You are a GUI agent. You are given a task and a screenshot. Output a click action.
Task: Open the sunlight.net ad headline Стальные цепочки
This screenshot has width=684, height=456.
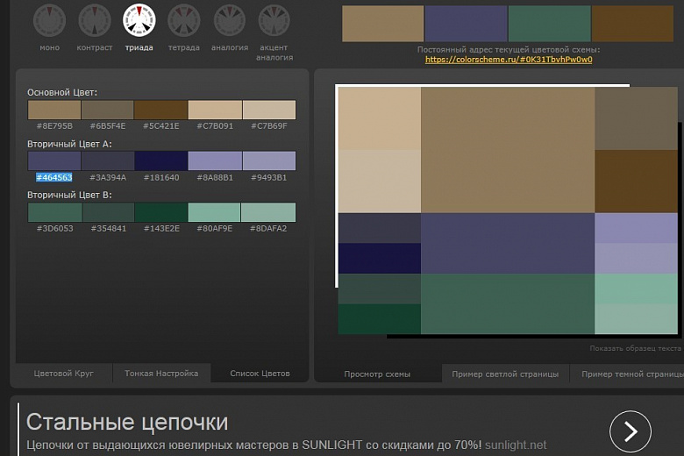click(x=127, y=422)
